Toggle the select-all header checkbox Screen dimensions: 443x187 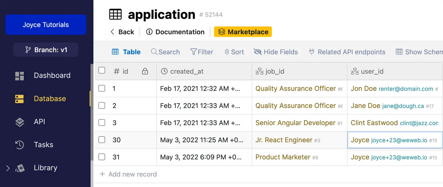click(102, 70)
